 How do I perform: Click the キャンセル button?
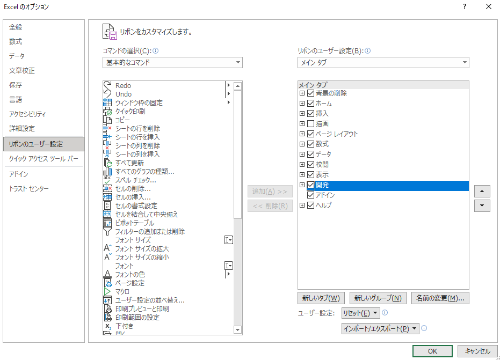477,351
